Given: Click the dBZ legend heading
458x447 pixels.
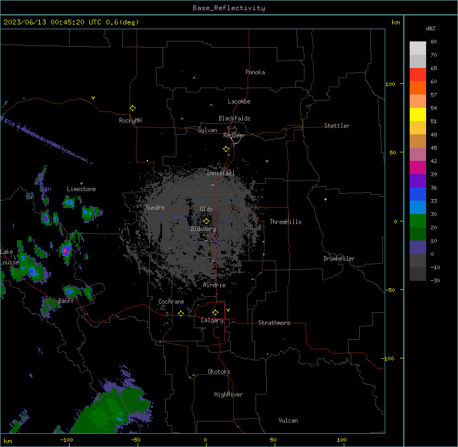Looking at the screenshot, I should pyautogui.click(x=430, y=28).
